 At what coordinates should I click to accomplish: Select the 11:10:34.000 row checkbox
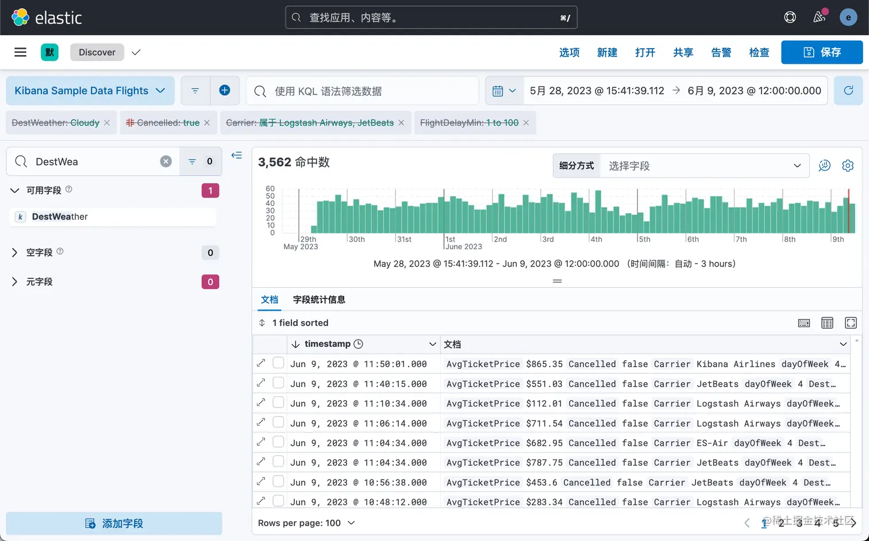pos(278,403)
